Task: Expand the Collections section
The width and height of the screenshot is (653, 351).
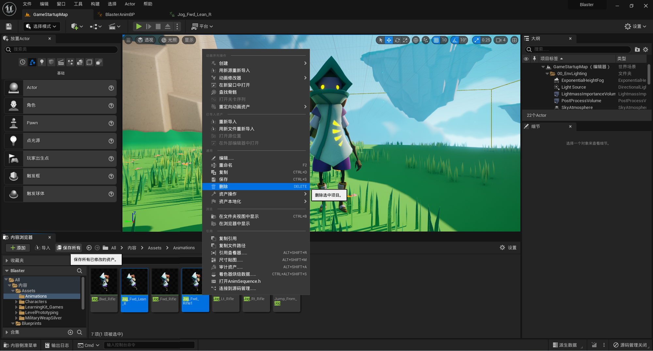Action: (x=7, y=332)
